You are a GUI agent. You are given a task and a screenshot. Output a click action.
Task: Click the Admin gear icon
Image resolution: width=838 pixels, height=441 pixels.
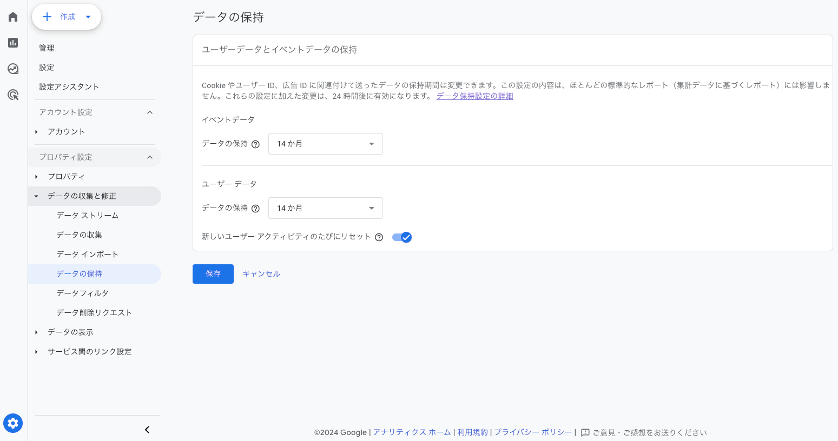coord(13,423)
